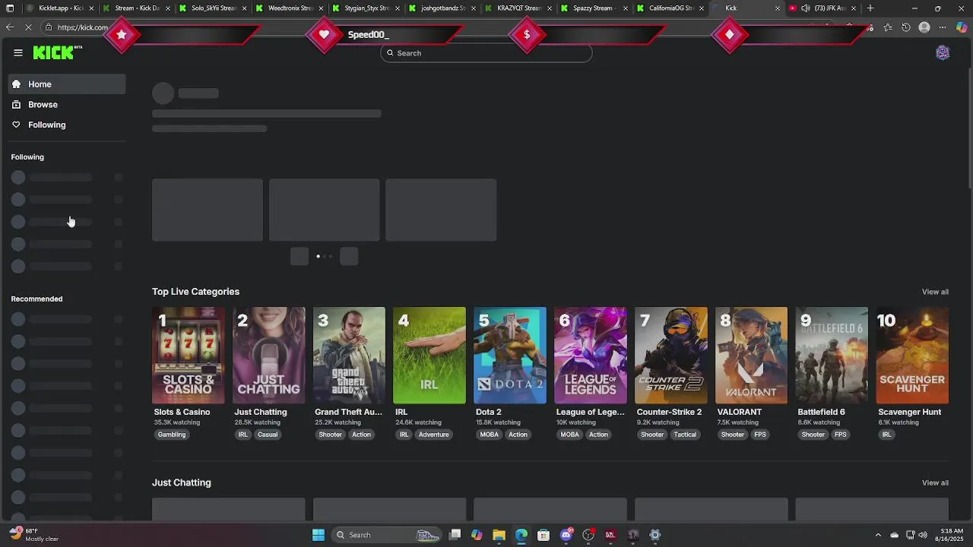Close the active Kick browser tab
Image resolution: width=973 pixels, height=547 pixels.
tap(777, 8)
